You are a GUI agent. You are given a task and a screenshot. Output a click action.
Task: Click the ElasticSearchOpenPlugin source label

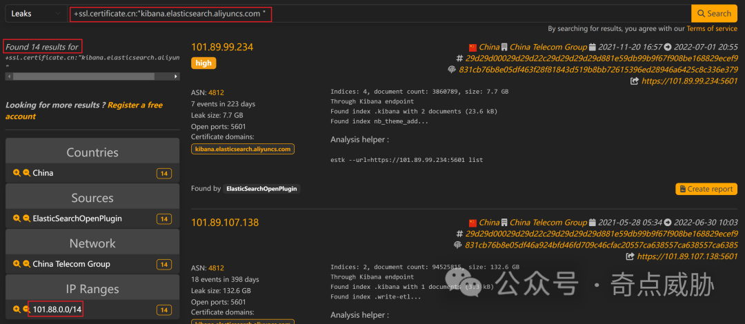77,219
